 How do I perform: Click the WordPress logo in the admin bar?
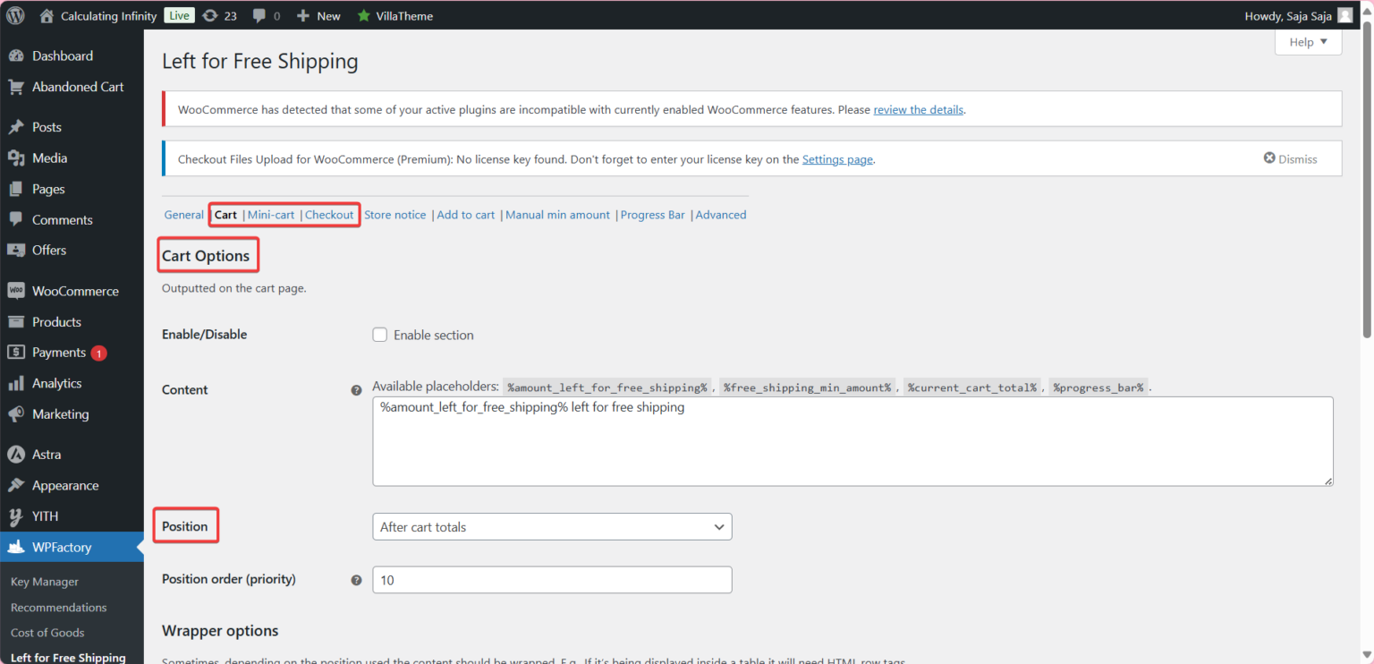(x=14, y=15)
